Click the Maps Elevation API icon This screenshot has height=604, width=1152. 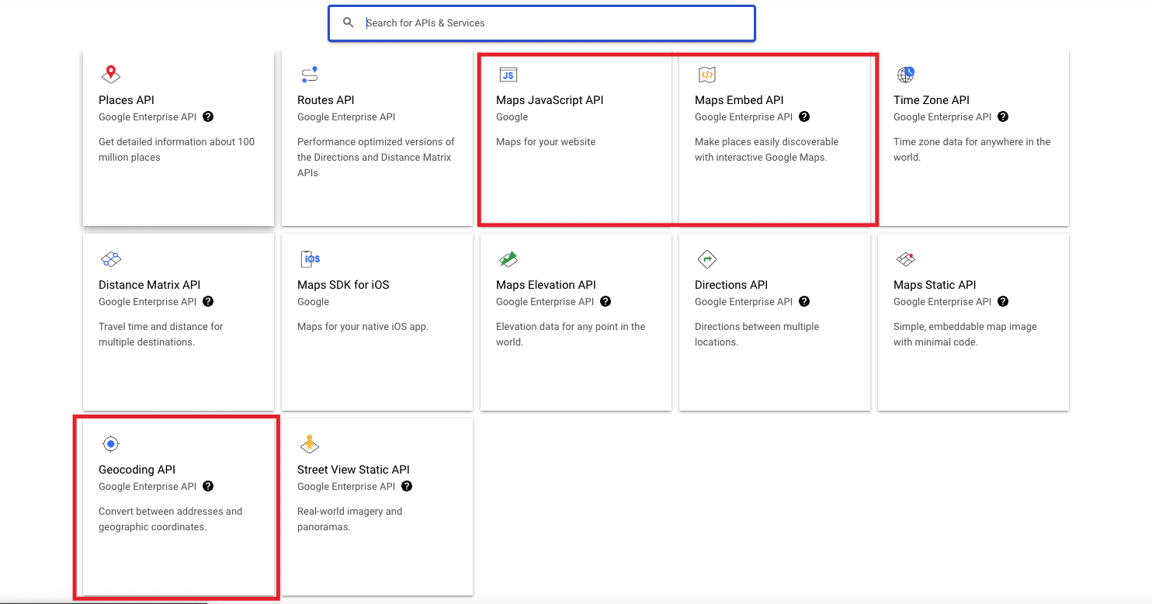tap(508, 259)
